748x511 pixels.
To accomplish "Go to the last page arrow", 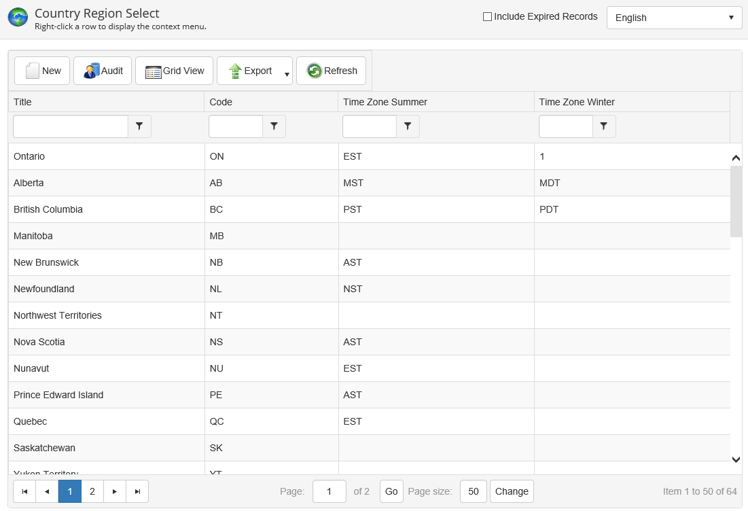I will pos(137,491).
